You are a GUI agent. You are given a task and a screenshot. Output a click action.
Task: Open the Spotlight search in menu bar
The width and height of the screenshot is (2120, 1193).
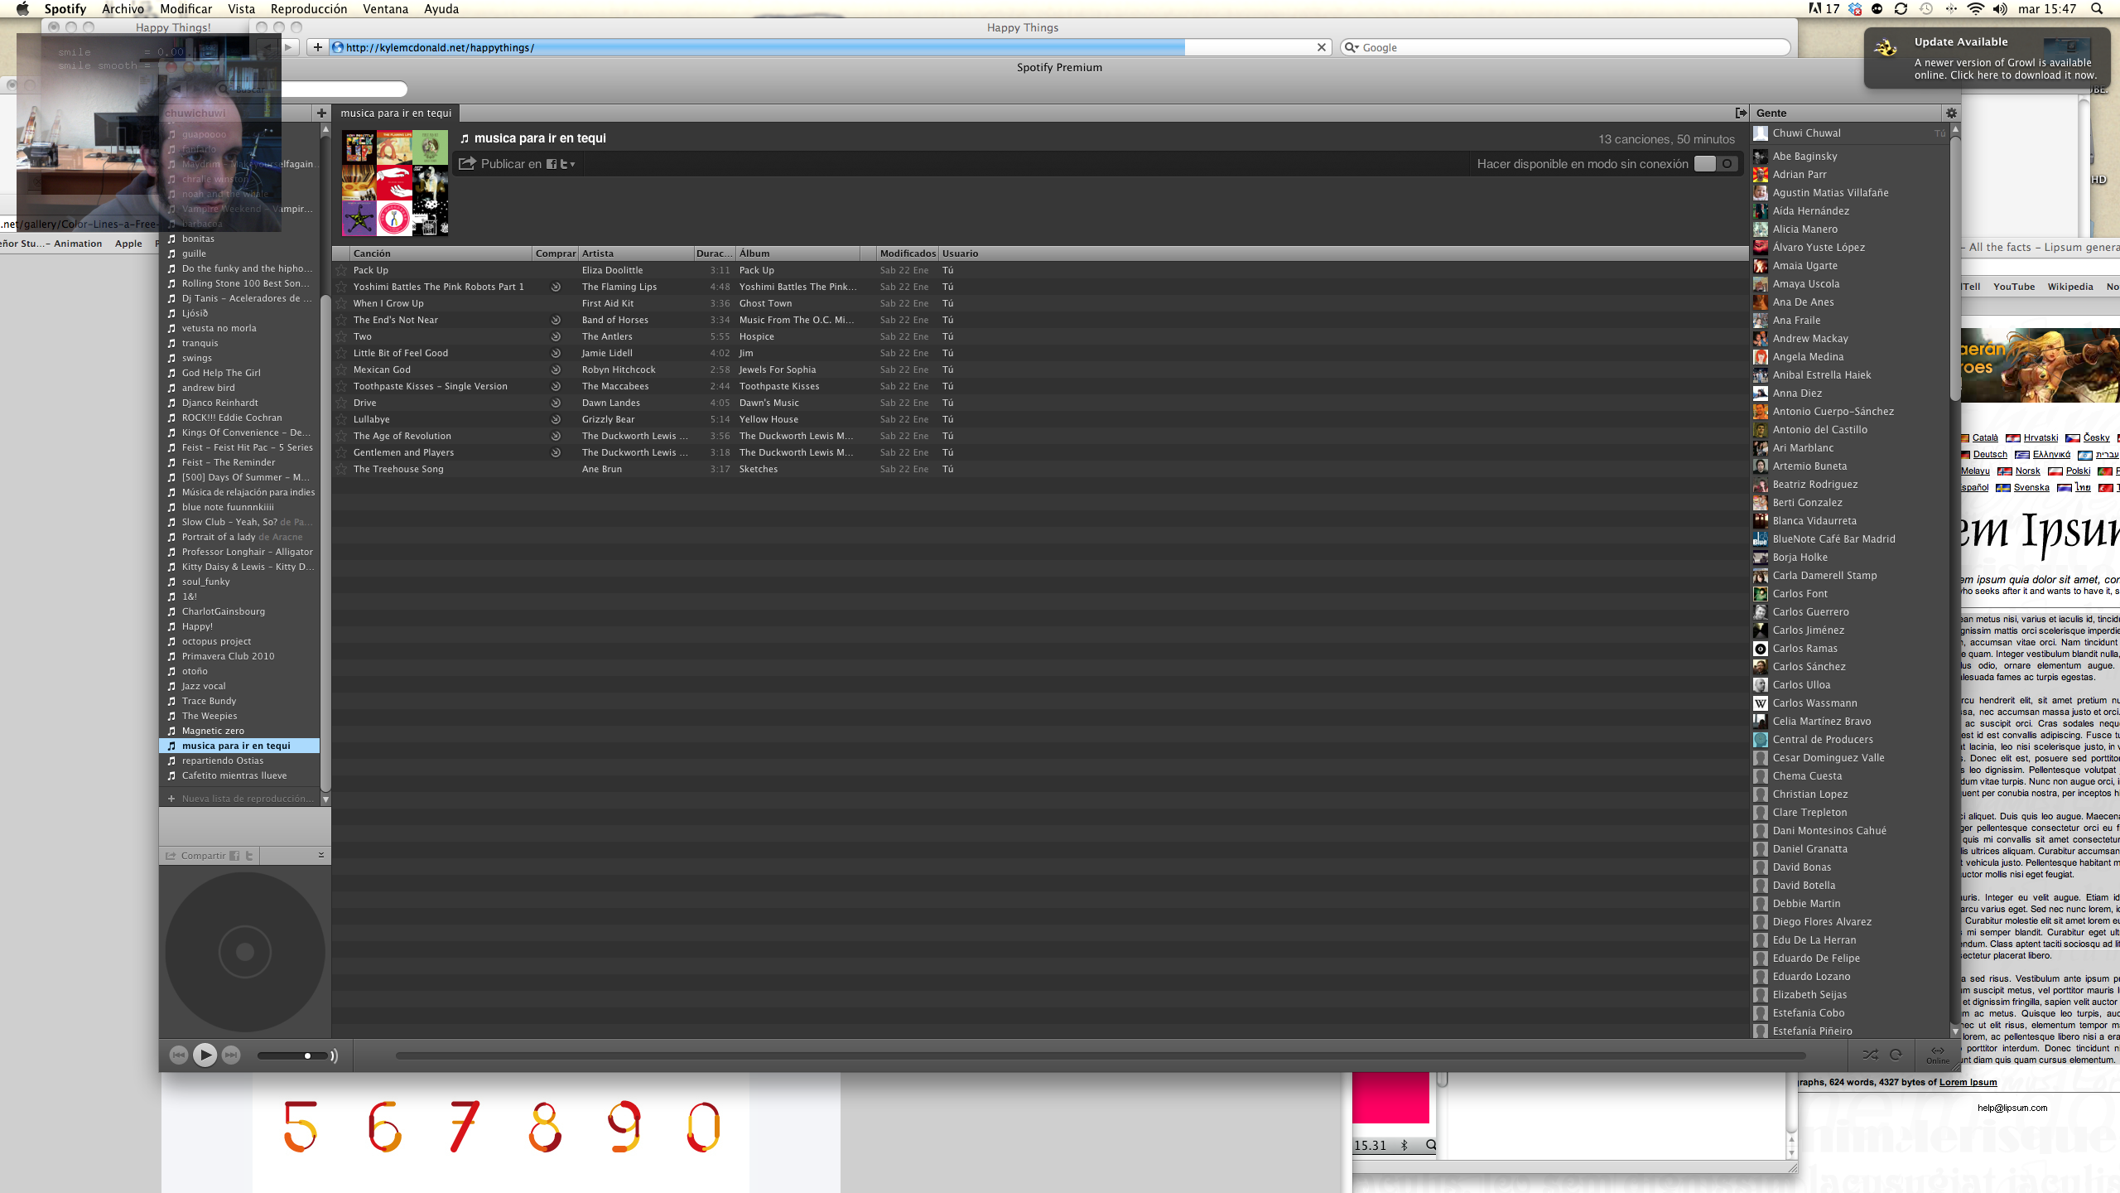point(2097,9)
